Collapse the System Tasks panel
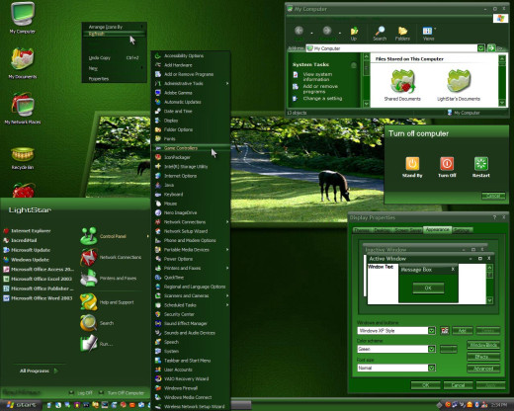The height and width of the screenshot is (411, 514). [x=354, y=65]
